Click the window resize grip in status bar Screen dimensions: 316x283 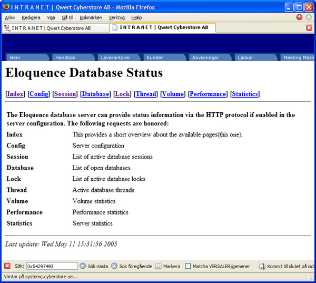point(311,278)
